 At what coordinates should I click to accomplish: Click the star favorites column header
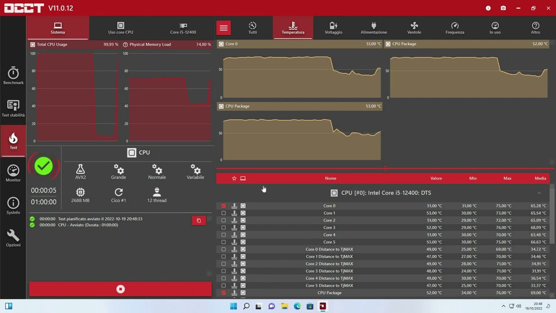tap(234, 178)
